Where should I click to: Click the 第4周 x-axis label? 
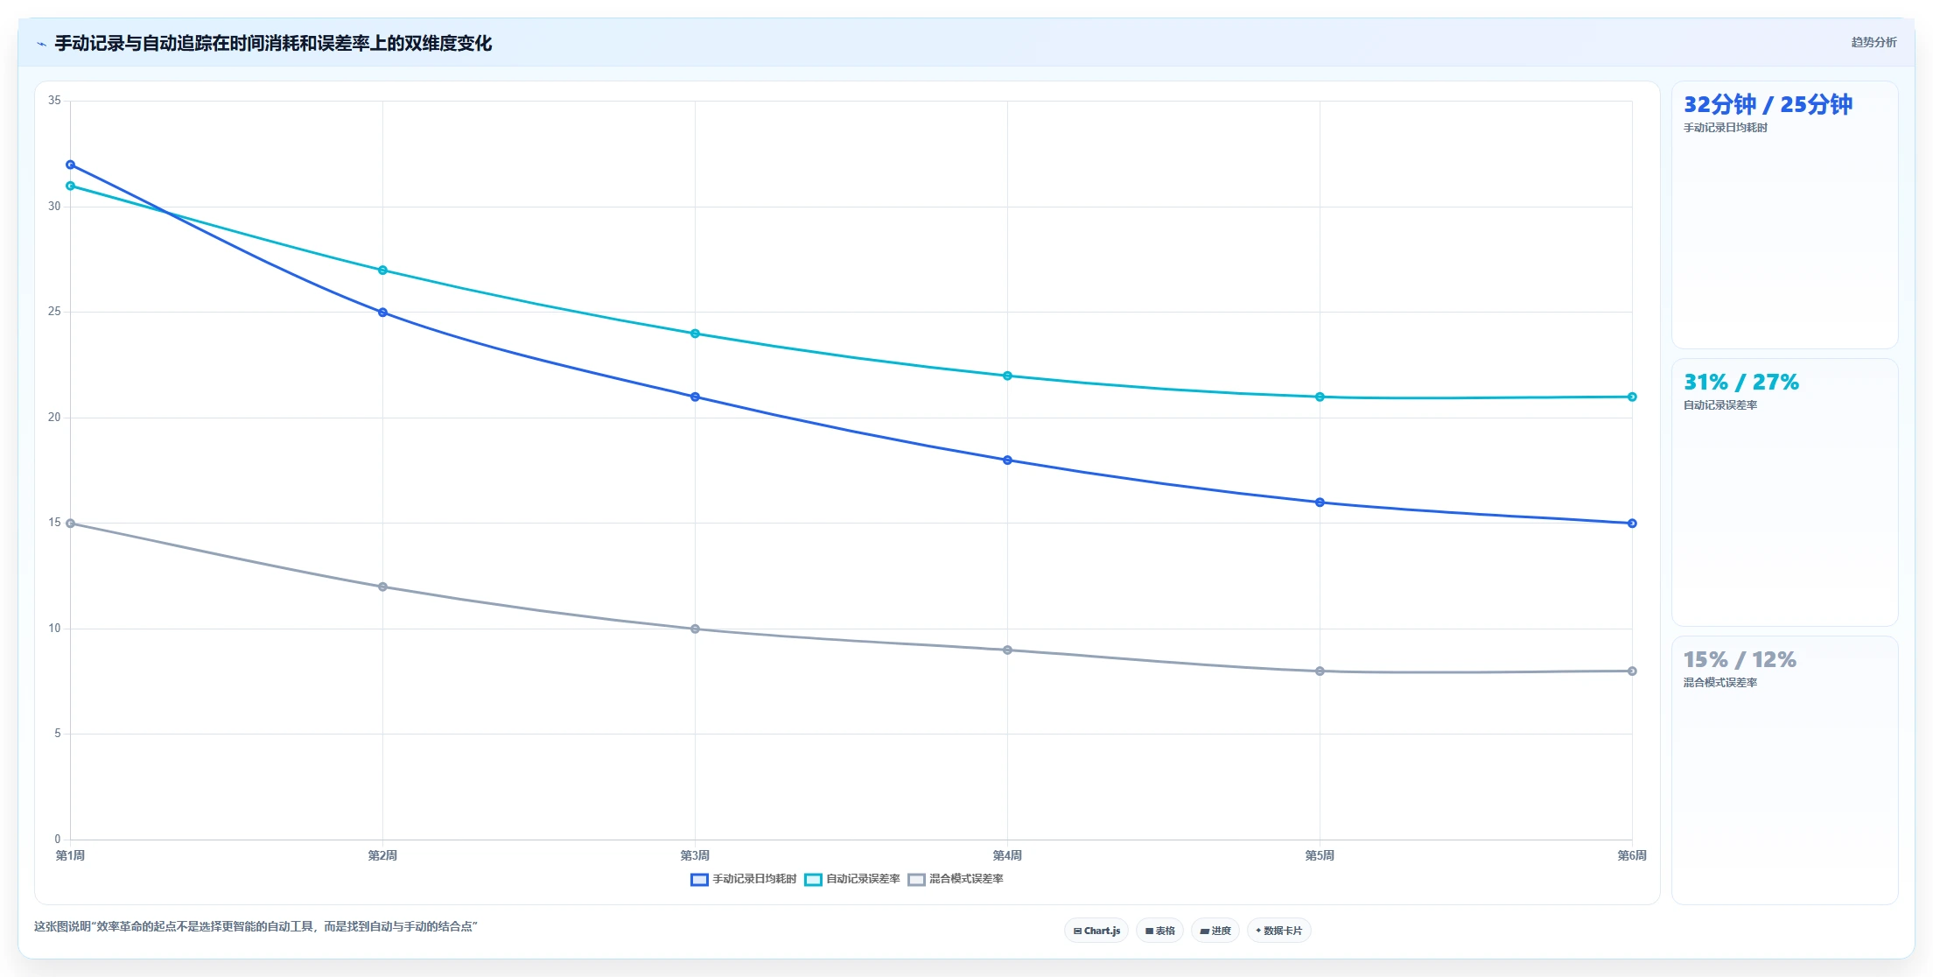click(1007, 855)
